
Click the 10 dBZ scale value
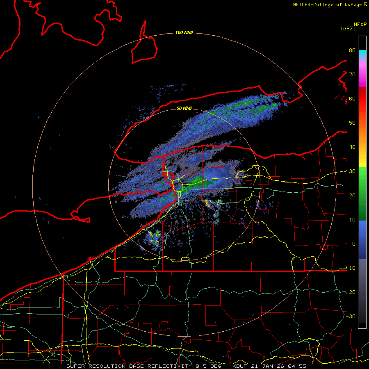click(x=352, y=220)
